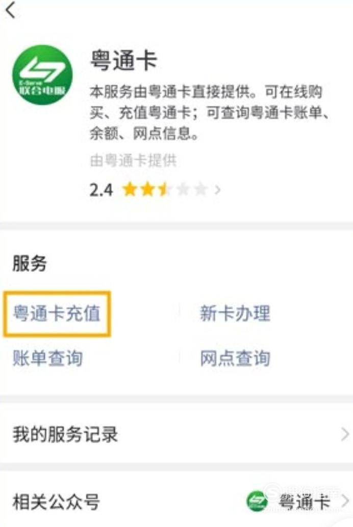
Task: Tap the service description paragraph
Action: [209, 112]
